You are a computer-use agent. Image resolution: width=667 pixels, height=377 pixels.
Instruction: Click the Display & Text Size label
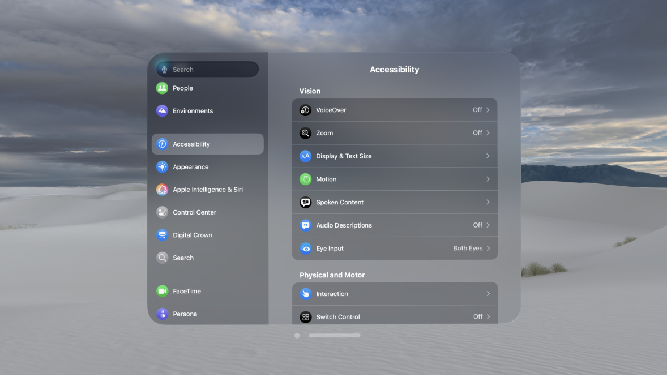coord(344,156)
